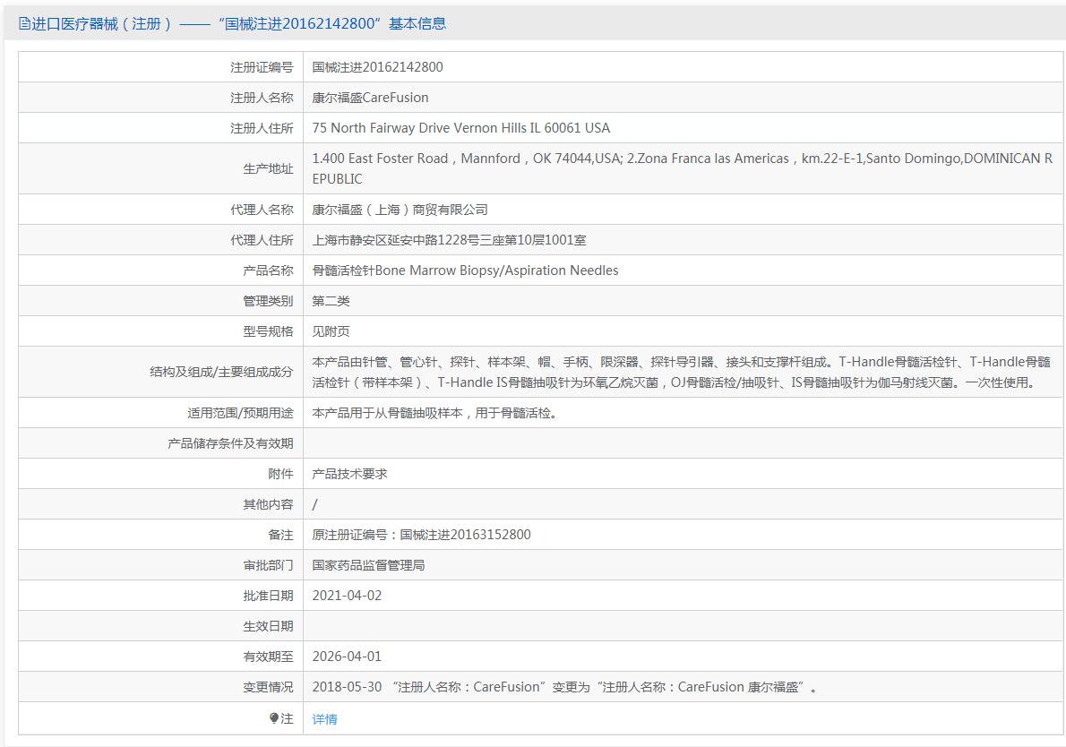Select the registration number 国械注进20162142800 value
This screenshot has width=1066, height=747.
(377, 66)
